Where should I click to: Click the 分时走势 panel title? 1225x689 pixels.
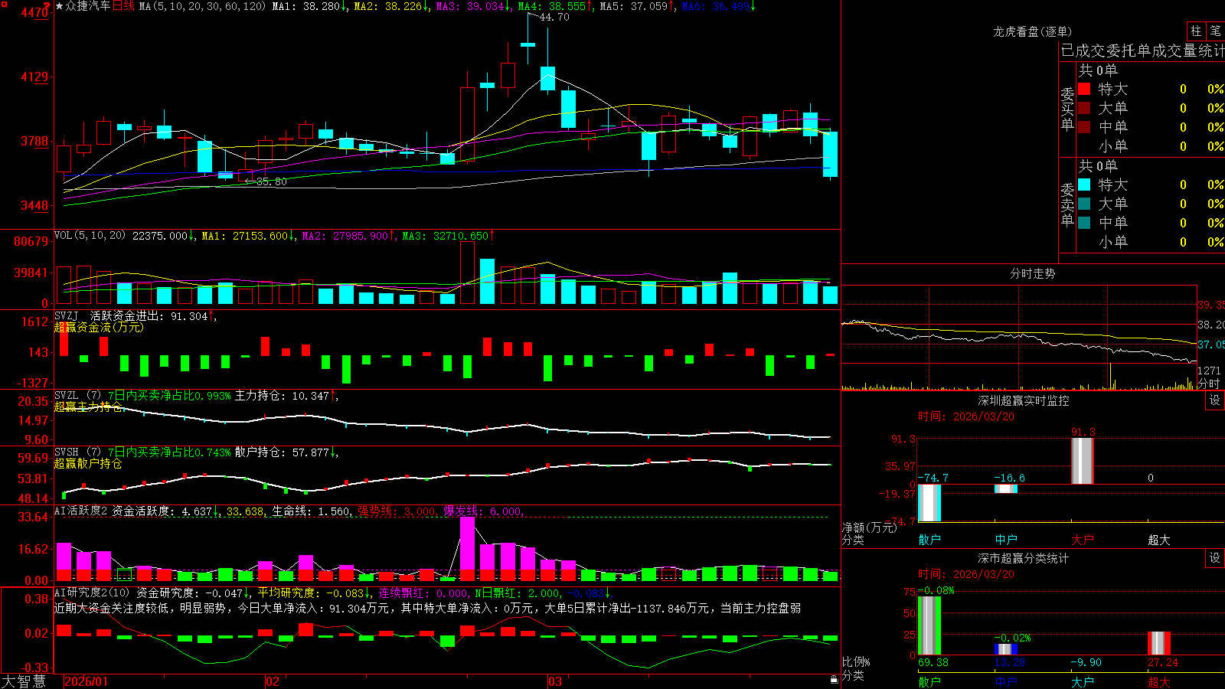[1032, 273]
